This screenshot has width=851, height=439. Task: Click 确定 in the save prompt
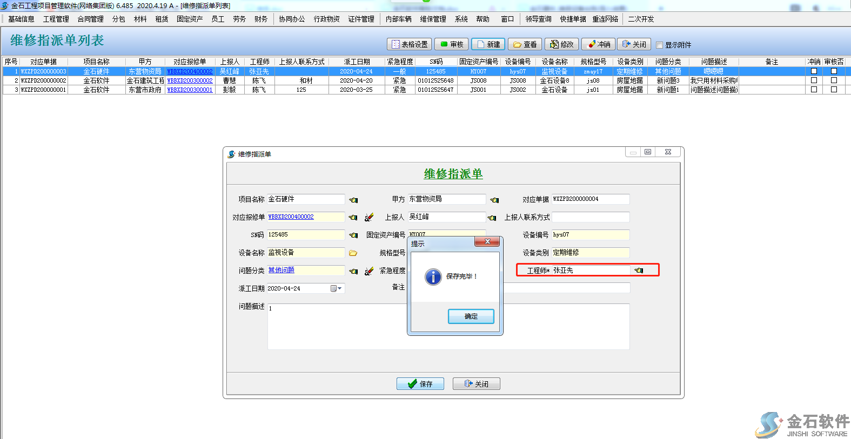471,316
